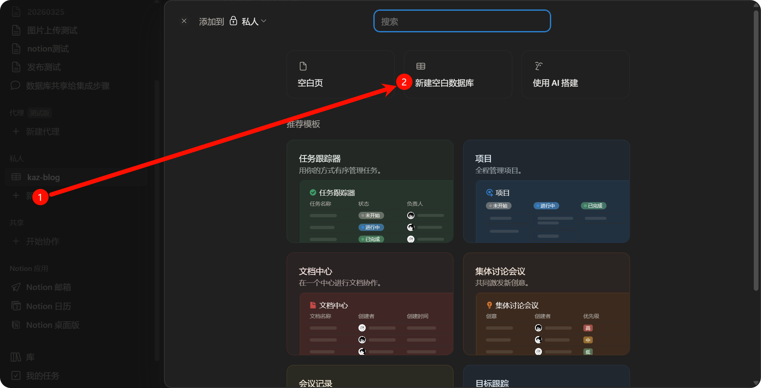The width and height of the screenshot is (761, 388).
Task: Click the dialog's vertical scrollbar
Action: [756, 151]
